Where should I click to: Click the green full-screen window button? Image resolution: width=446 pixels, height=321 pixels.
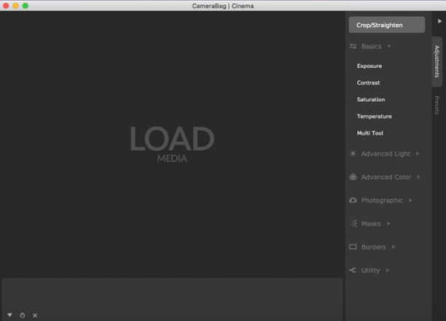(x=26, y=6)
